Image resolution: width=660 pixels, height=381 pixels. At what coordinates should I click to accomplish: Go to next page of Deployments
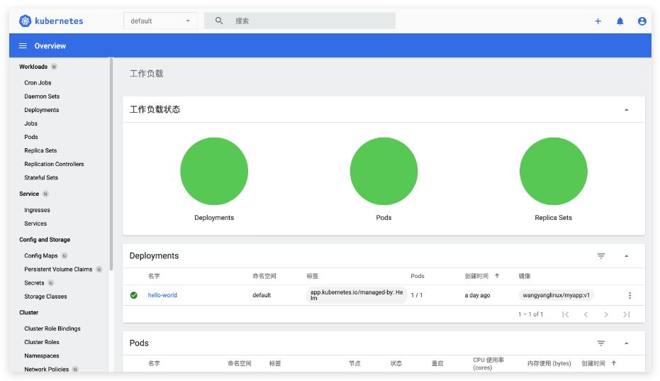coord(605,314)
